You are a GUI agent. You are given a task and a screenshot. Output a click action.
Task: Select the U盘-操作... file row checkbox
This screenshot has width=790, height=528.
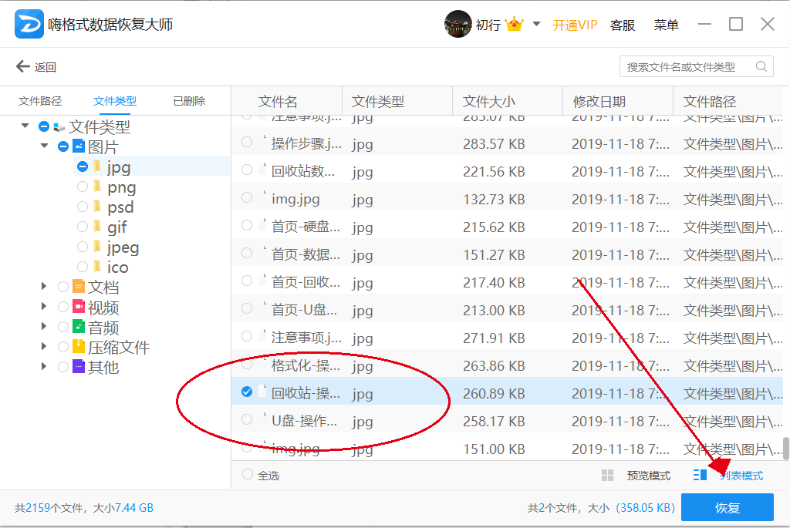(246, 419)
